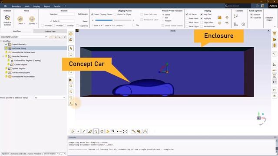Click the Set Ranges button
Viewport: 278px width, 156px height.
(83, 14)
